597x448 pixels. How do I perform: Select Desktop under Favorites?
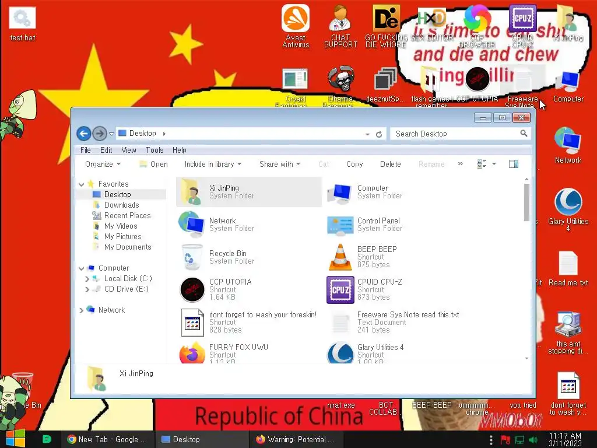(x=117, y=194)
